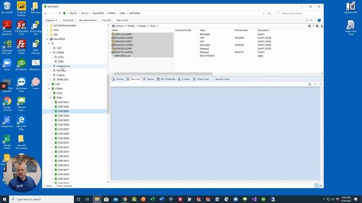Click the Search Quick access field

(x=299, y=14)
